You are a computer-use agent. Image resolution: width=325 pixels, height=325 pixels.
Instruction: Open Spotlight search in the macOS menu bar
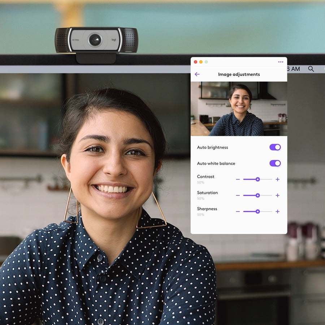click(x=311, y=69)
